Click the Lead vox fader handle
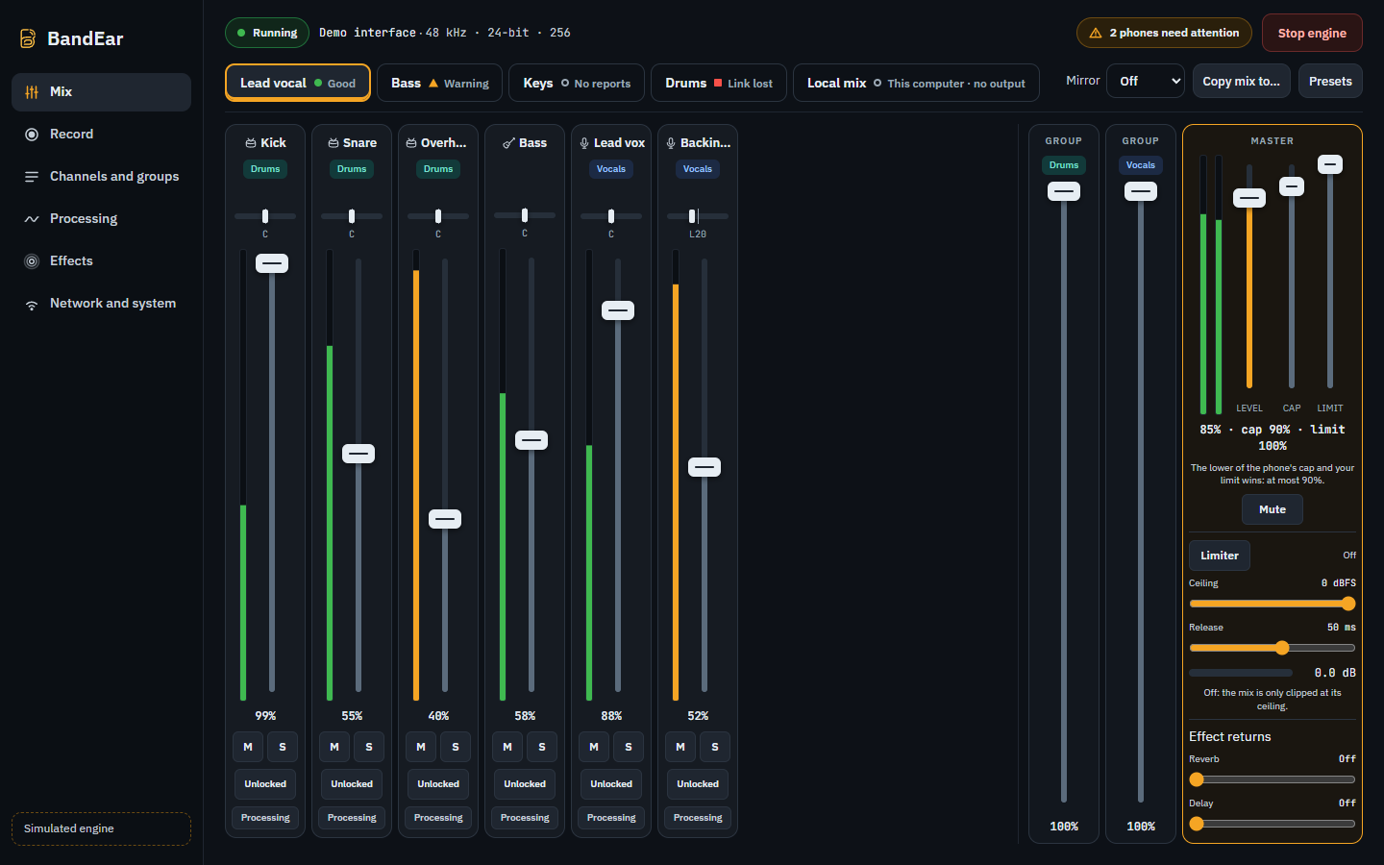Image resolution: width=1384 pixels, height=865 pixels. click(x=618, y=310)
